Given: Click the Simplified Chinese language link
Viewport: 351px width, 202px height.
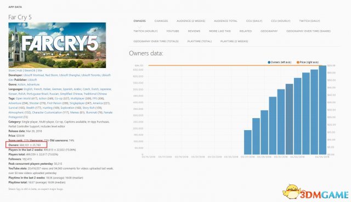Looking at the screenshot, I should (71, 94).
